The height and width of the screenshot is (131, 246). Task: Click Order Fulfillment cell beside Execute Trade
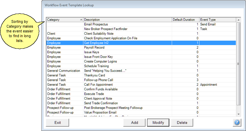(x=65, y=94)
